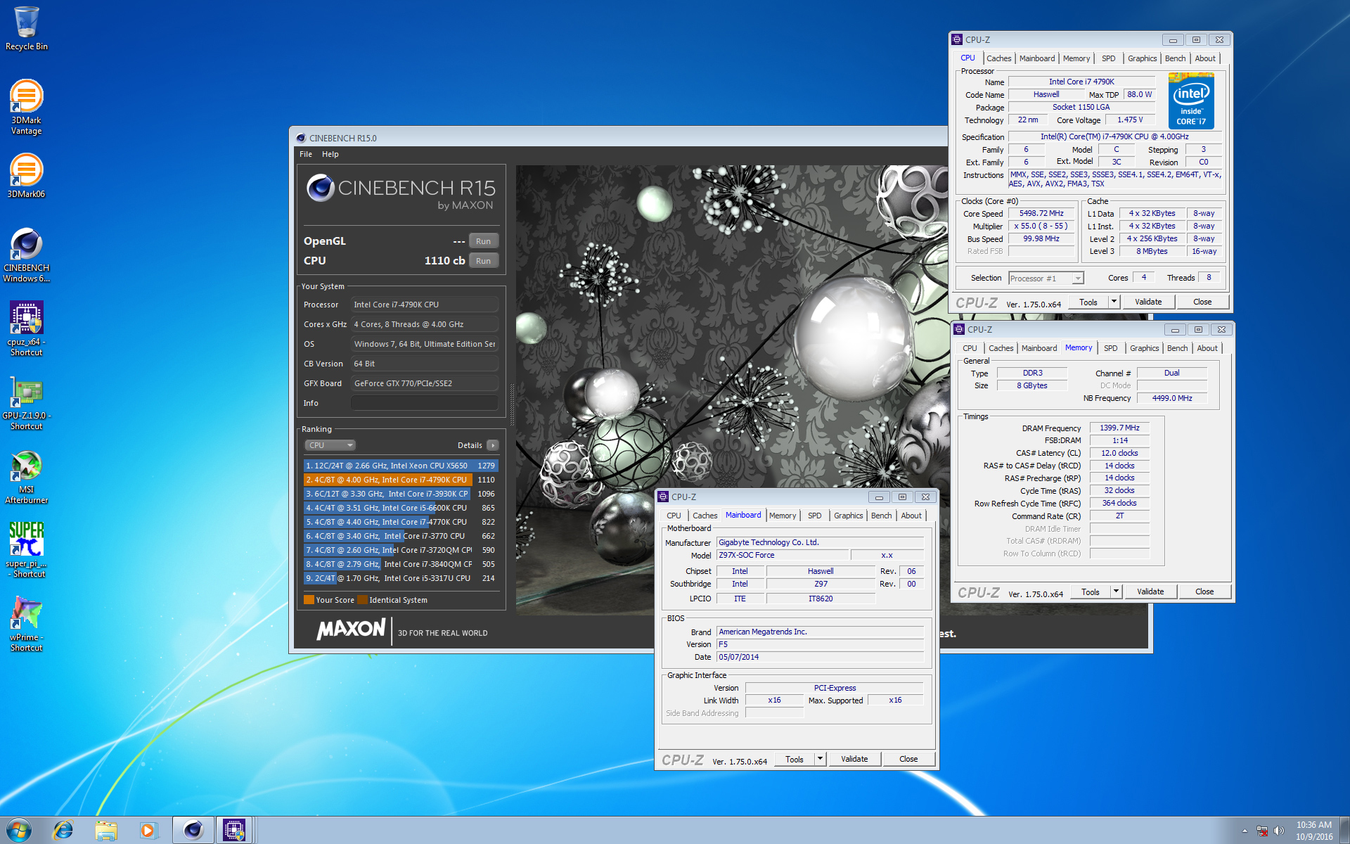Select ranking row Core i5-3317U 214

401,578
